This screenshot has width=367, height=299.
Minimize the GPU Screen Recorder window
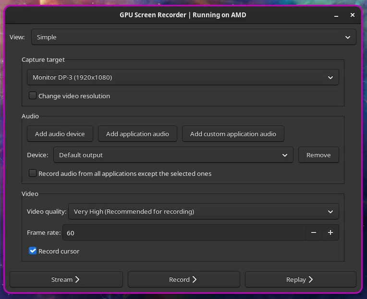click(x=336, y=15)
